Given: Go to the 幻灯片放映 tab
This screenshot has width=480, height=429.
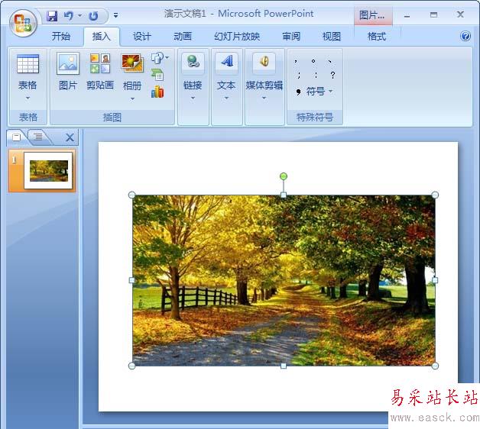Looking at the screenshot, I should pyautogui.click(x=237, y=37).
